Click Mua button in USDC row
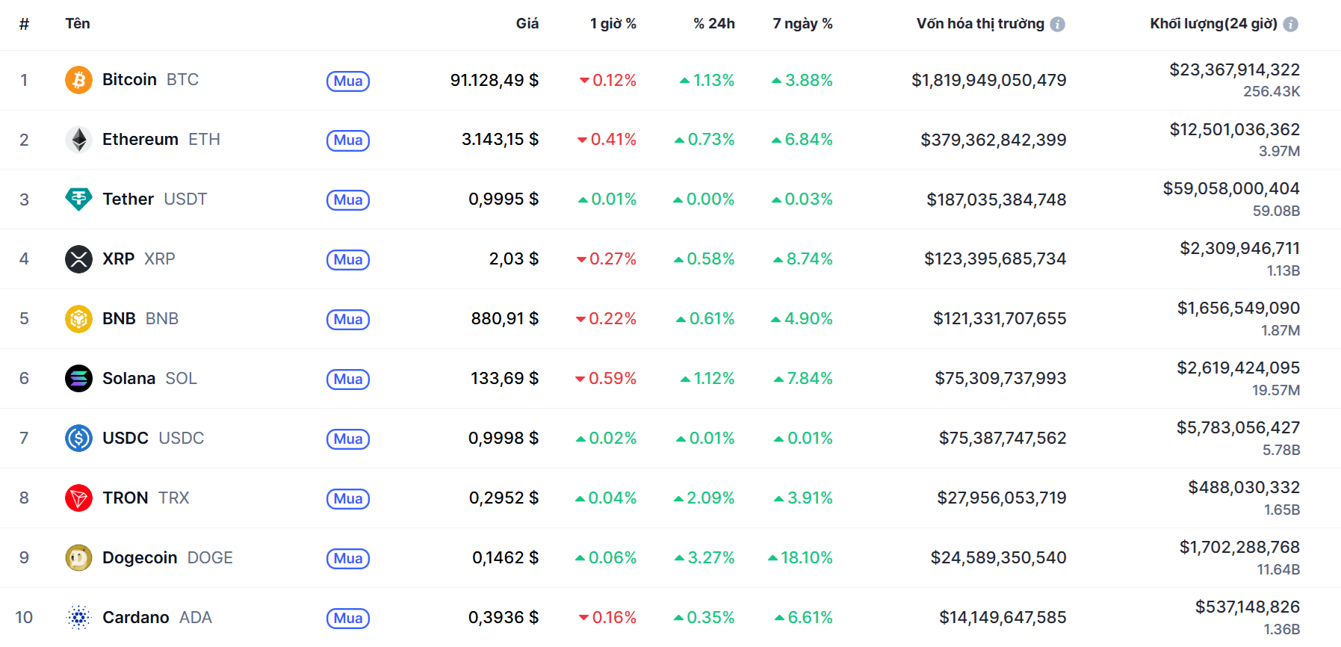This screenshot has height=647, width=1341. 348,439
